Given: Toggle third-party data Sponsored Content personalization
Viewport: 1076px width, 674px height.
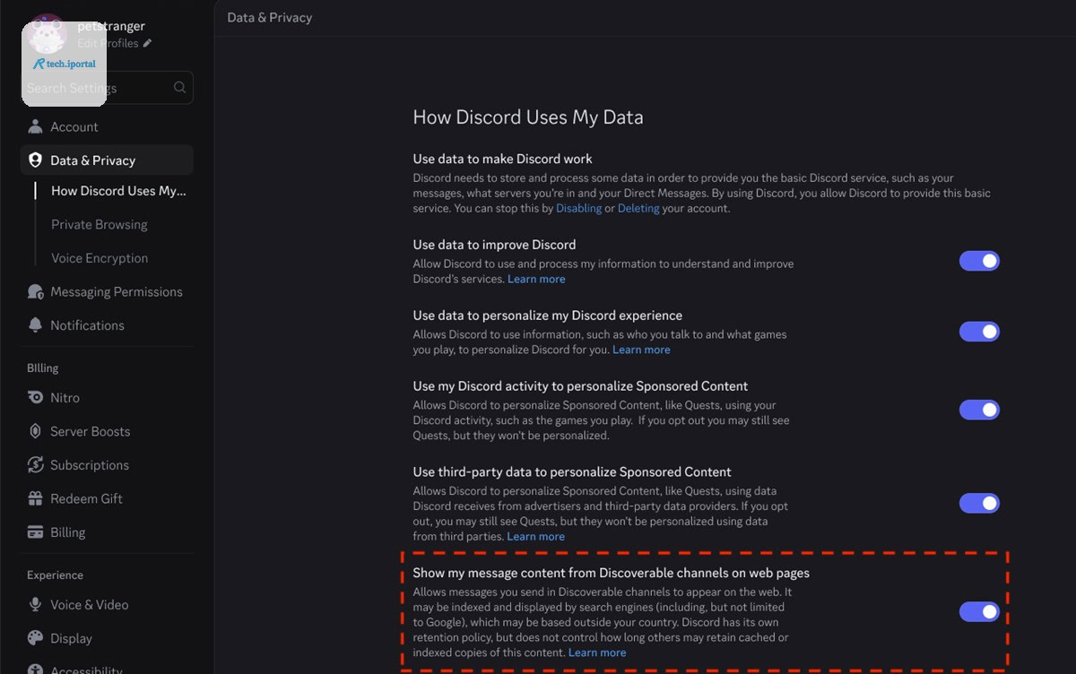Looking at the screenshot, I should pyautogui.click(x=979, y=503).
